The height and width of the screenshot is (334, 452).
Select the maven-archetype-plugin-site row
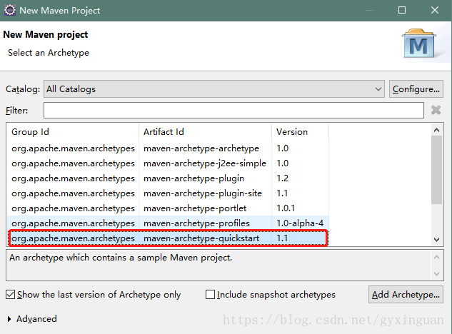[x=168, y=193]
